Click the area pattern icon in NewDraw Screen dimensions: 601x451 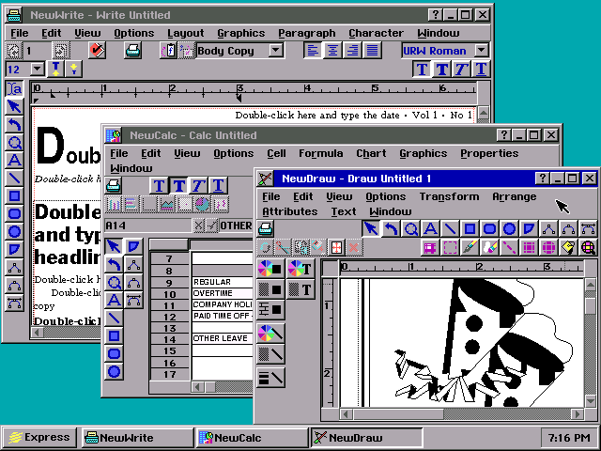(x=270, y=289)
